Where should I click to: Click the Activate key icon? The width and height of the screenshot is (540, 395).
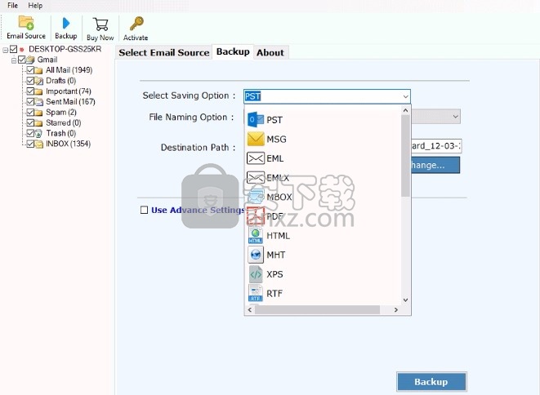tap(136, 24)
